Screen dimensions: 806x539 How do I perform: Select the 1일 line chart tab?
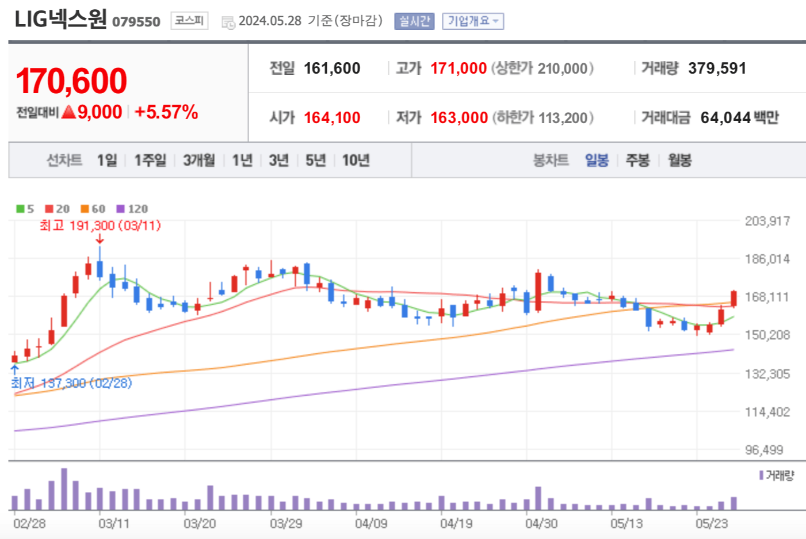pos(107,160)
